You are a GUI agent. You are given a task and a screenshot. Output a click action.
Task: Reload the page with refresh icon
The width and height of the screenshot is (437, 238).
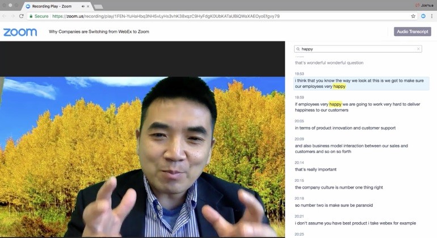pyautogui.click(x=21, y=16)
